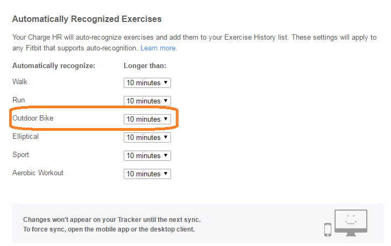
Task: Expand the Run duration dropdown
Action: 147,101
